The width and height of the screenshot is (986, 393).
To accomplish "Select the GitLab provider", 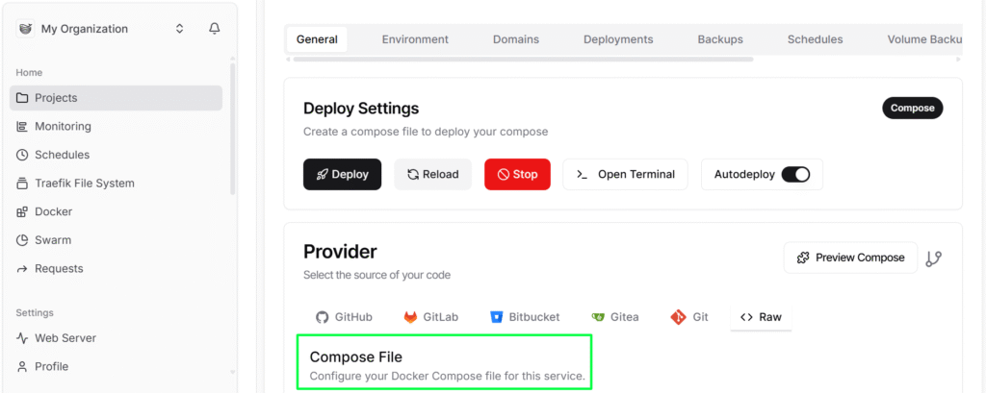I will [430, 316].
